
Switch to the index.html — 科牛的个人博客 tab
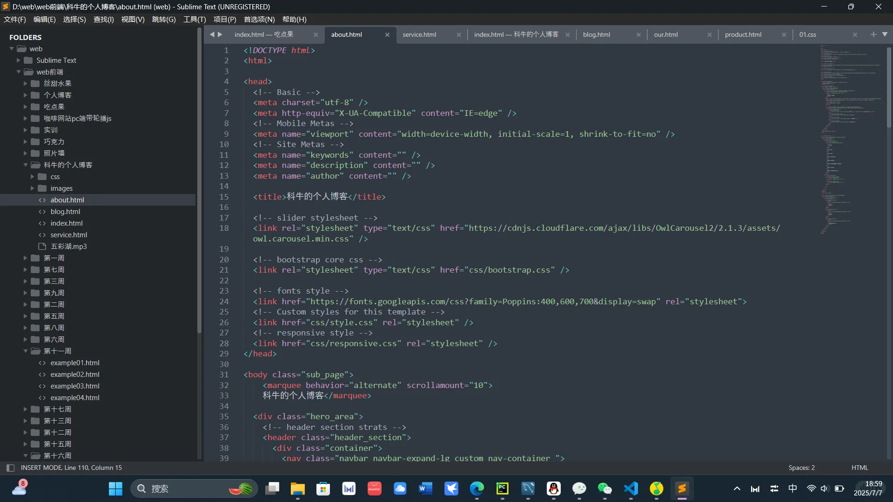click(x=516, y=34)
